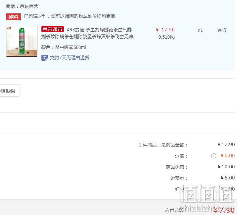Image resolution: width=237 pixels, height=215 pixels.
Task: Click the 7-day return shield icon
Action: tap(44, 58)
